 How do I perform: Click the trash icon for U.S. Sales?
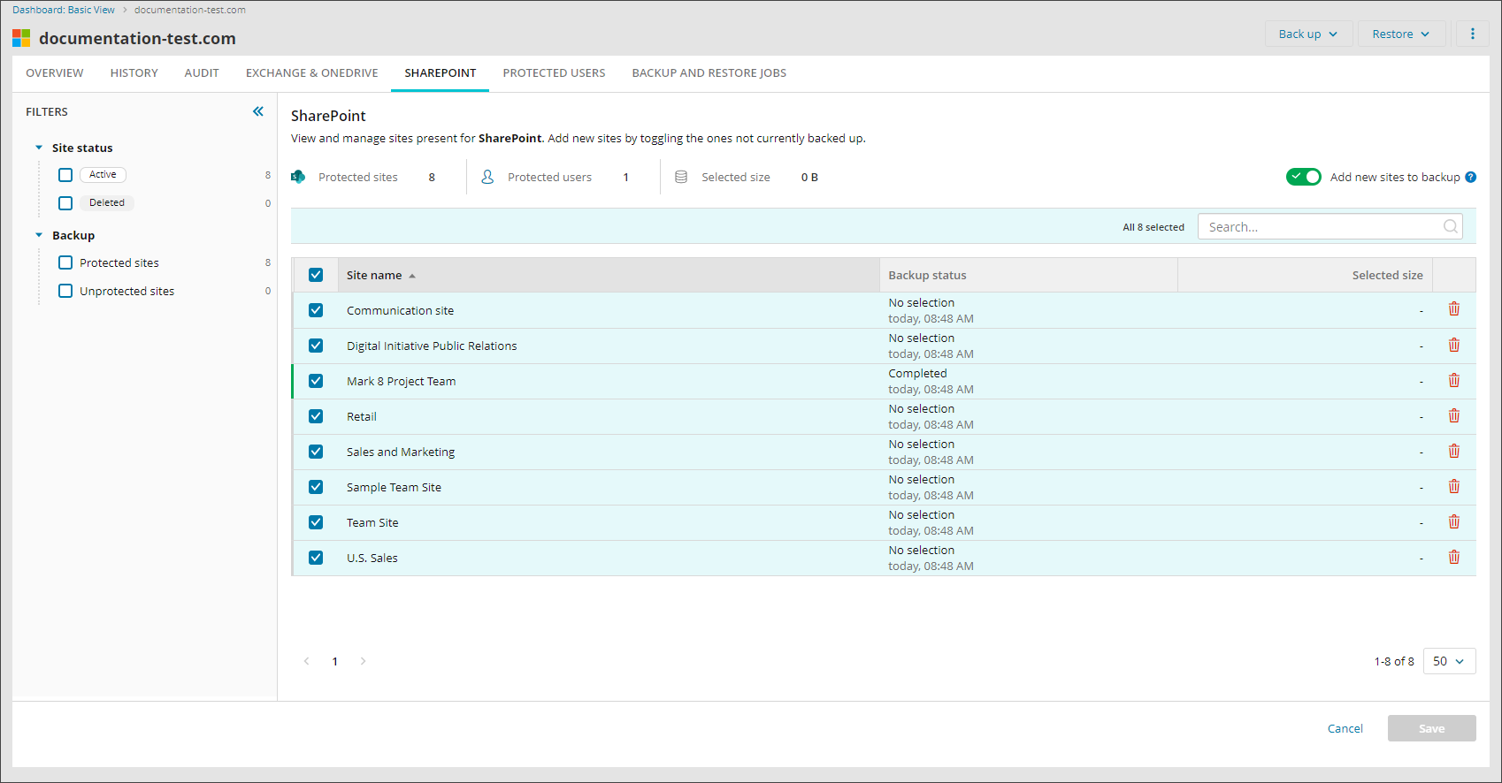pos(1453,557)
